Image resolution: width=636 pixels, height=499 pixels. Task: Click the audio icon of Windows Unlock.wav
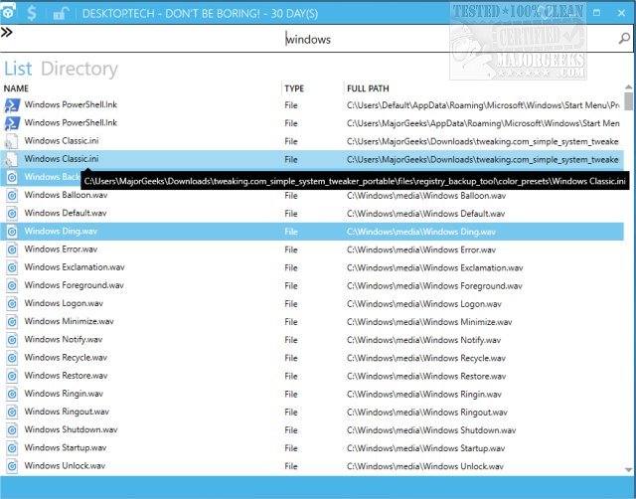pos(12,466)
